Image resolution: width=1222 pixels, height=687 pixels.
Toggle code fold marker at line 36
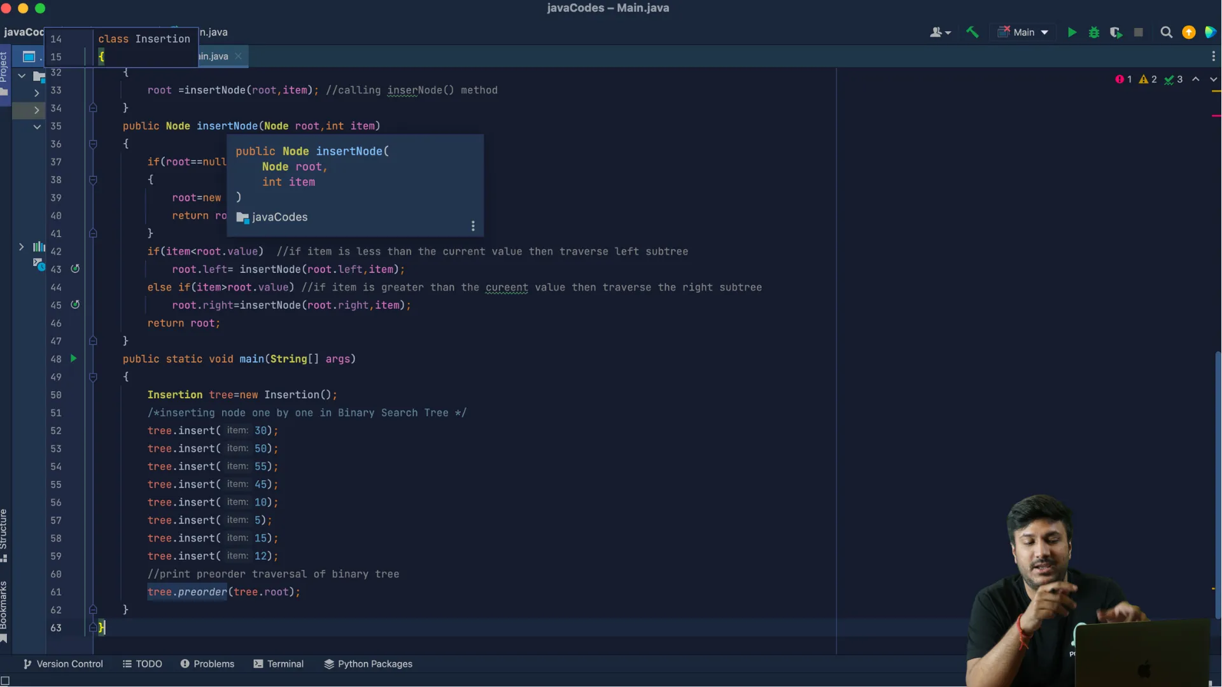click(x=93, y=144)
